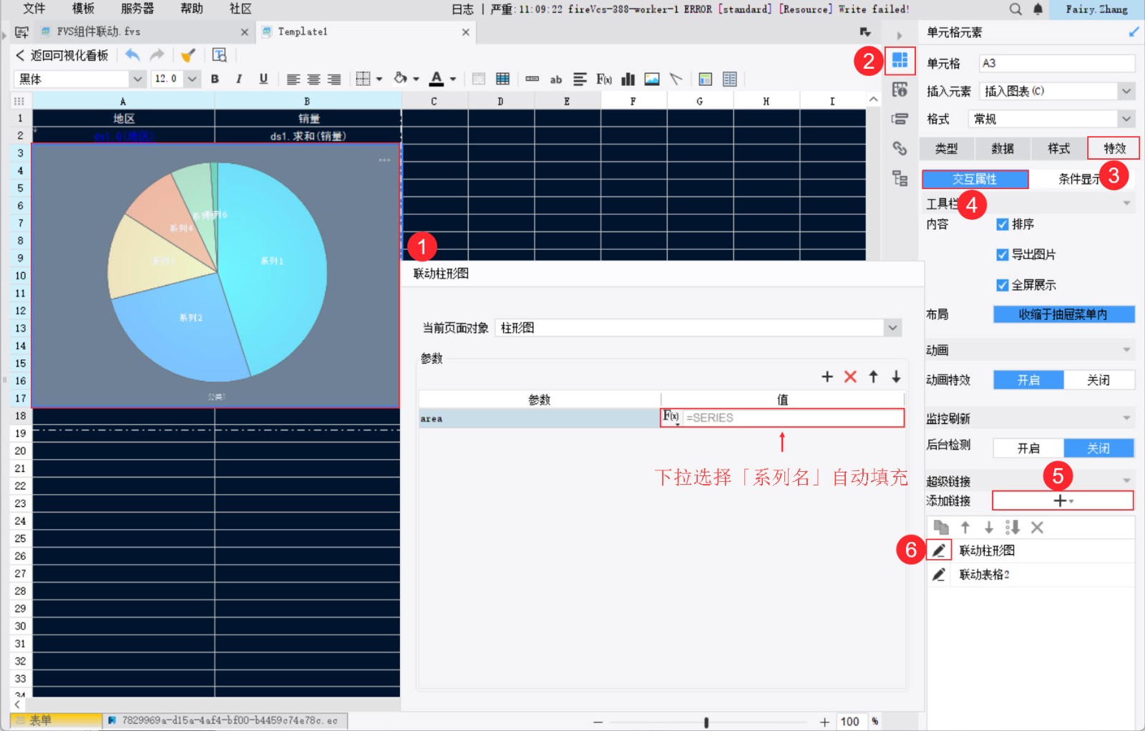This screenshot has width=1145, height=731.
Task: Click the 表单 sheet tab
Action: pos(56,720)
